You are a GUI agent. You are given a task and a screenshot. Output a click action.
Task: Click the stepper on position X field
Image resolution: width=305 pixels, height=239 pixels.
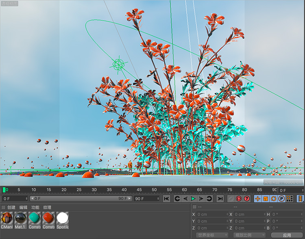point(227,214)
